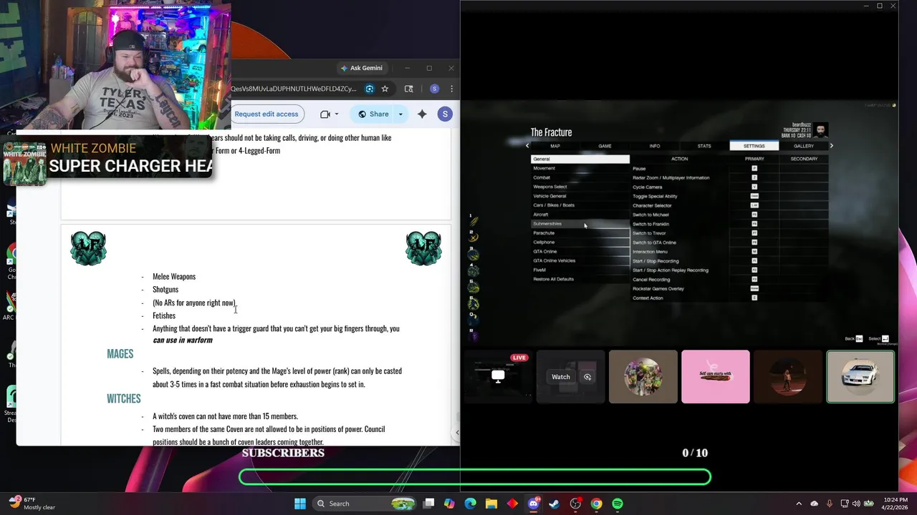The width and height of the screenshot is (917, 515).
Task: Select Weapons Select settings category
Action: tap(580, 187)
